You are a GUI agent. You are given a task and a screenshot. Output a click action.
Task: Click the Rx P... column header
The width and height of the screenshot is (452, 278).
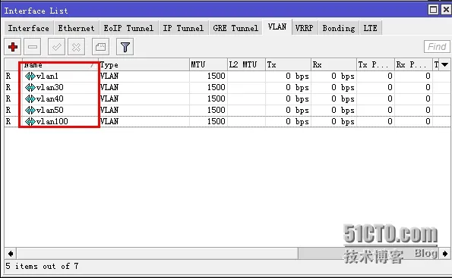coord(414,65)
